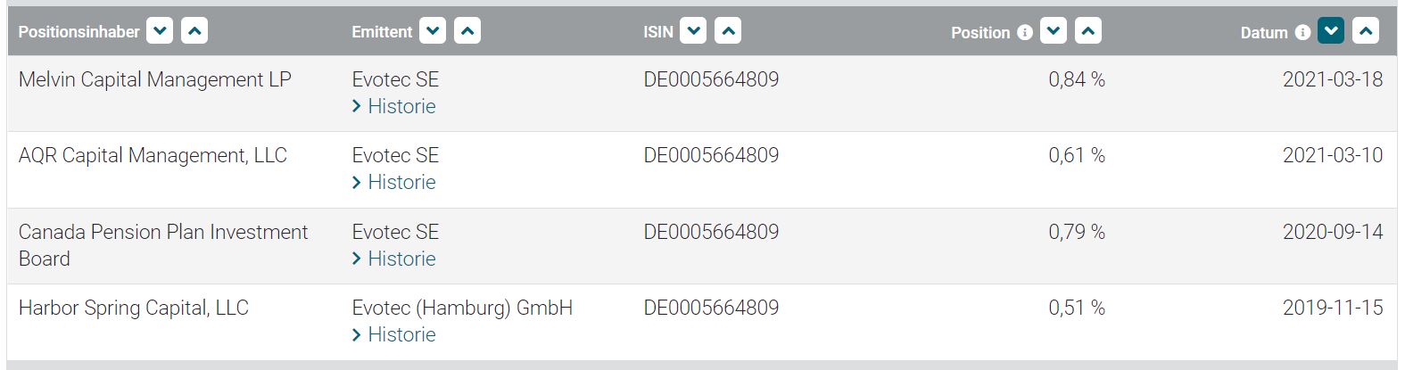Sort Datum column ascending
1405x370 pixels.
[1366, 31]
